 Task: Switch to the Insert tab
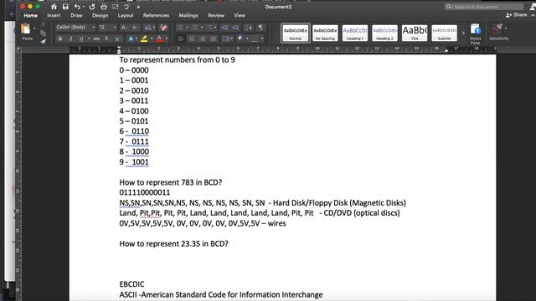tap(54, 15)
